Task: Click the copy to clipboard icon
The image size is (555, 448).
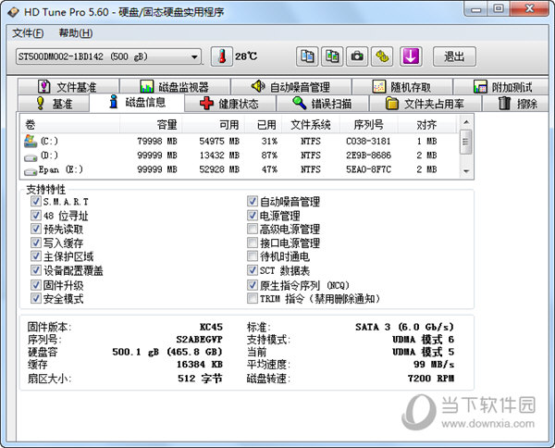Action: coord(307,56)
